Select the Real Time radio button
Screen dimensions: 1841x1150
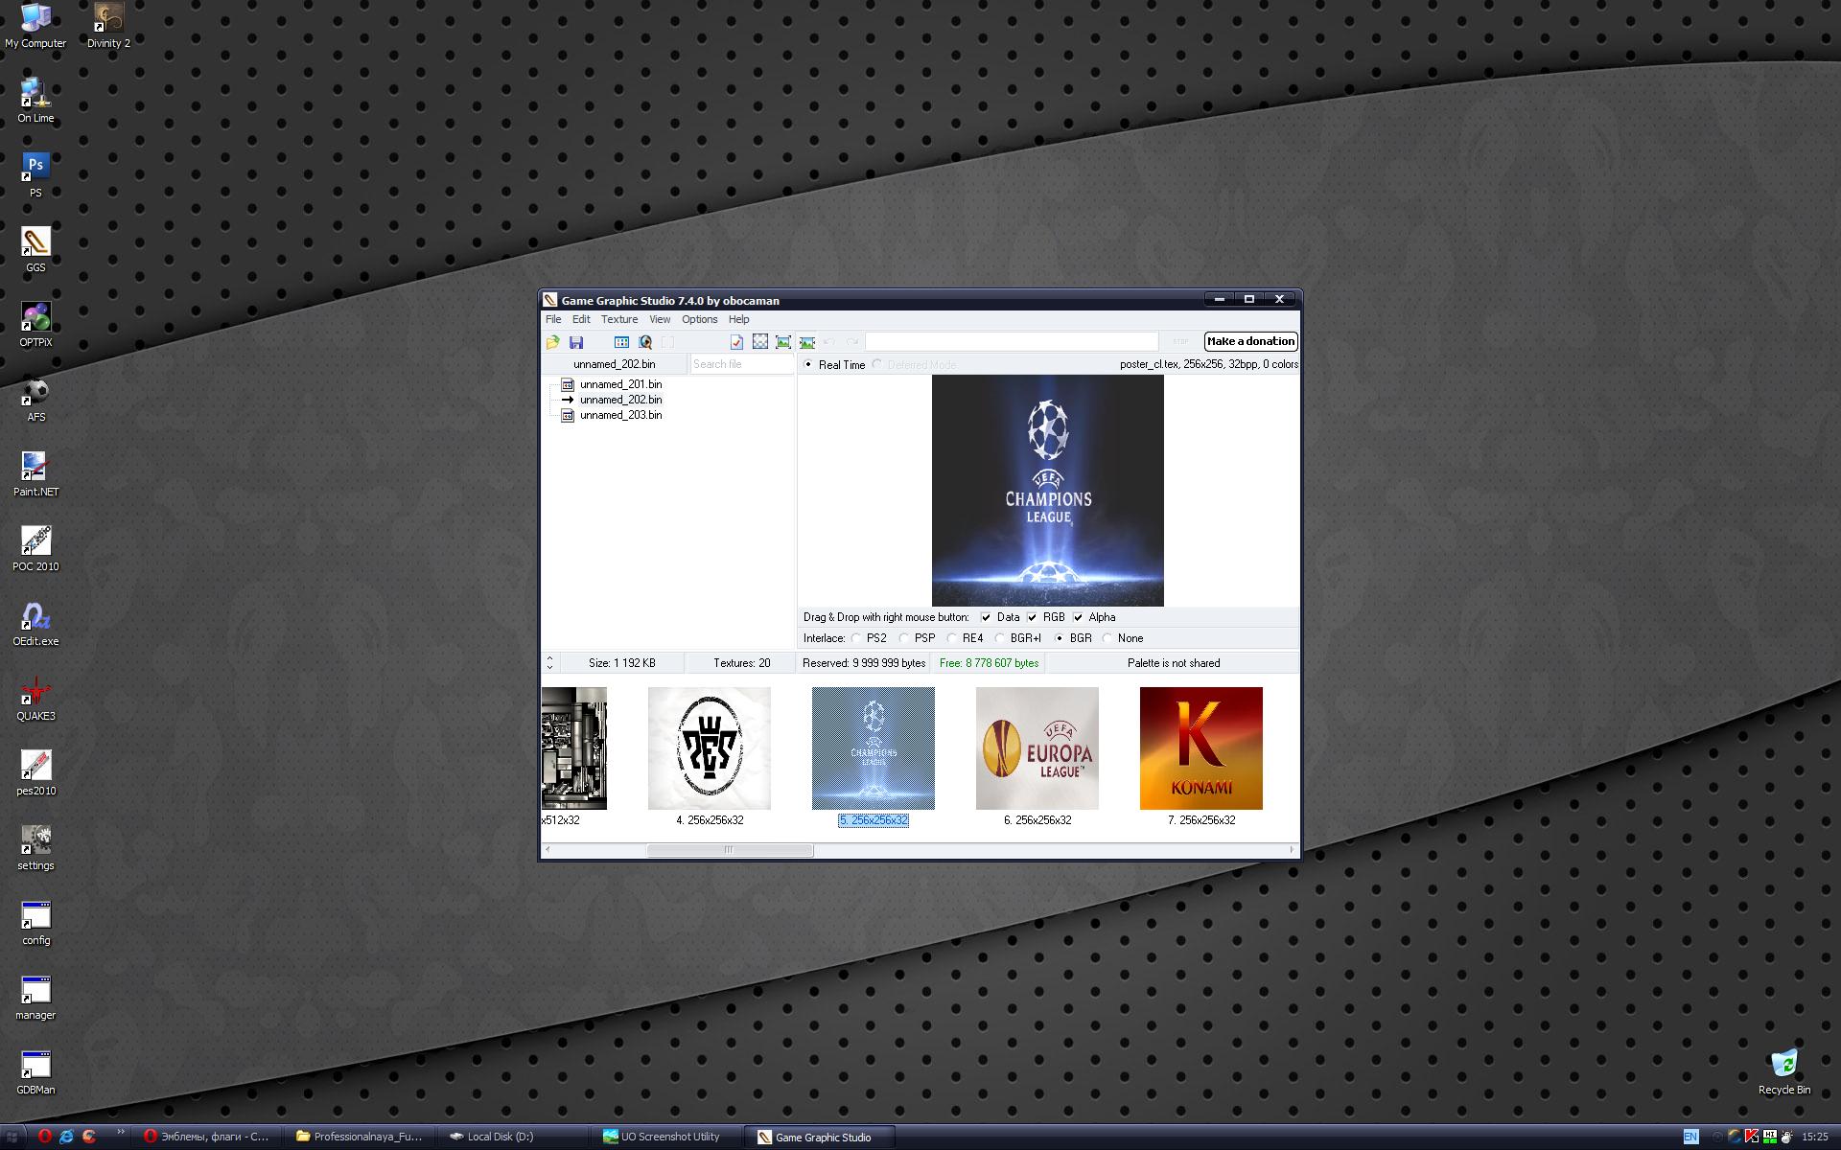pos(808,365)
